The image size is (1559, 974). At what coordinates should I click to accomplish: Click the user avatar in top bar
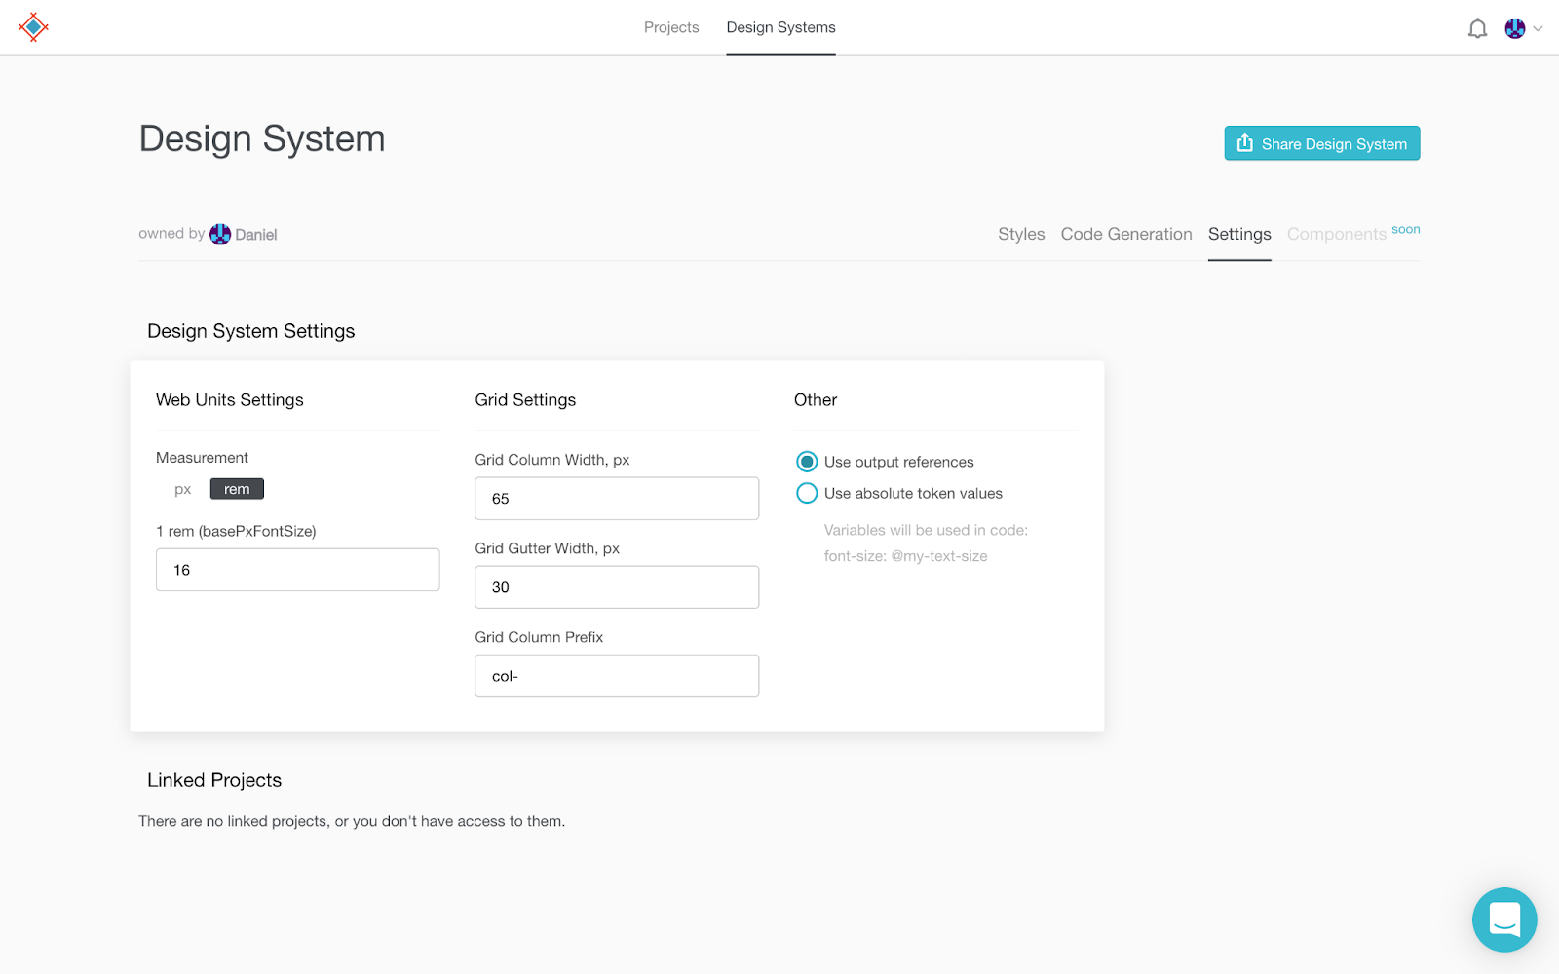coord(1514,28)
